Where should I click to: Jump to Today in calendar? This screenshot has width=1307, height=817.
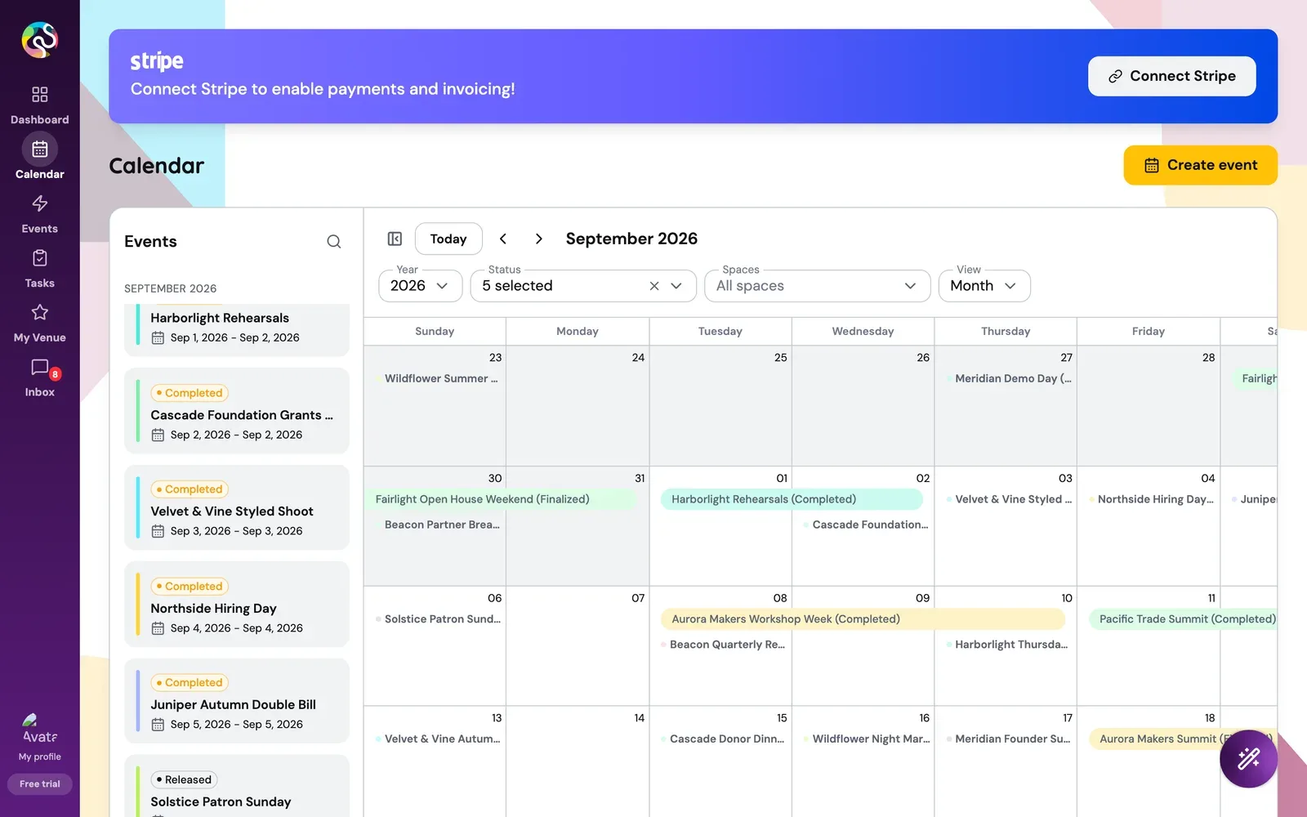(448, 239)
